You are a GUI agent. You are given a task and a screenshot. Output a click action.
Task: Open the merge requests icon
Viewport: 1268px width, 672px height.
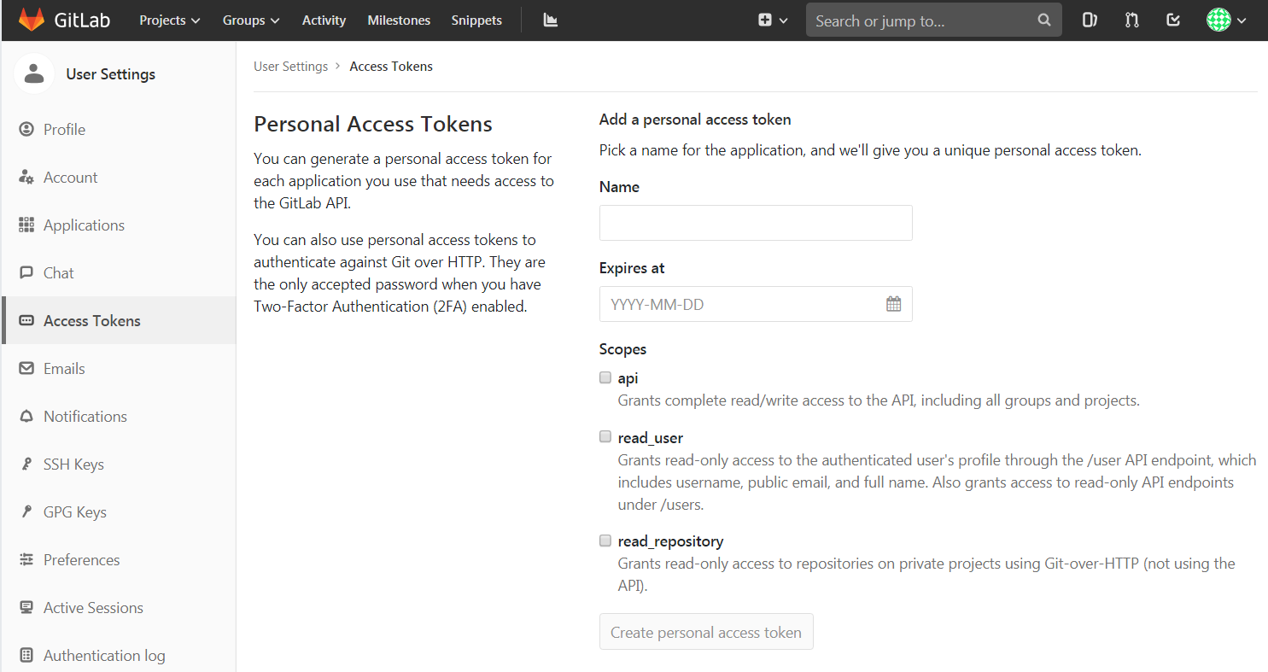click(x=1131, y=19)
